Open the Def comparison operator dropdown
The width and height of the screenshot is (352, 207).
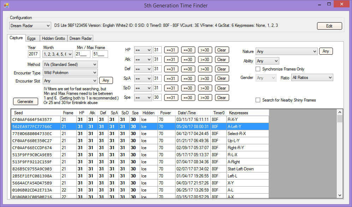[x=143, y=69]
